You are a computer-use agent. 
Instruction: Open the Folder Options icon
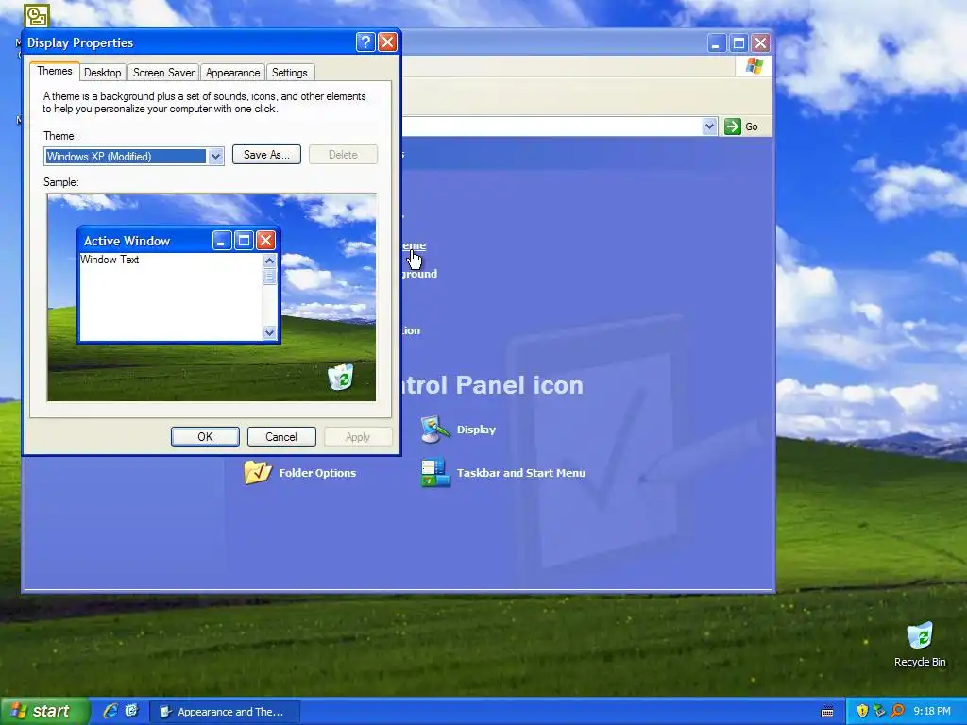[x=258, y=473]
